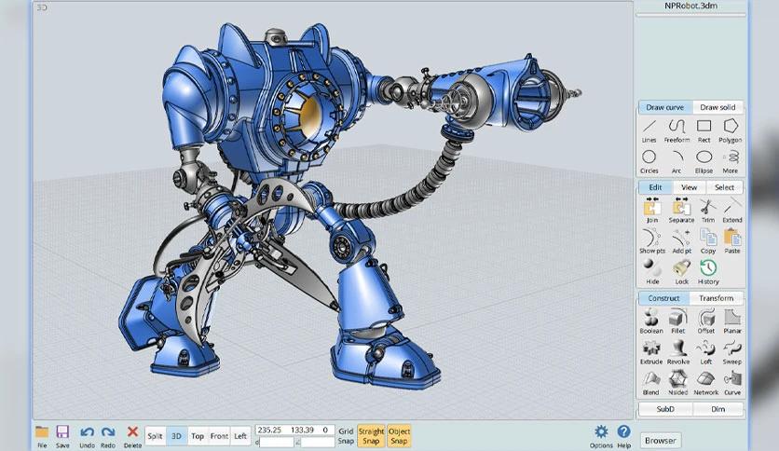Select the Lines drawing tool
Screen dimensions: 779x451
pos(649,130)
